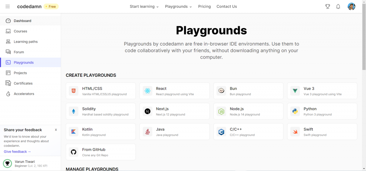Click the Forum chat icon
Viewport: 366px width, 171px height.
coord(8,52)
